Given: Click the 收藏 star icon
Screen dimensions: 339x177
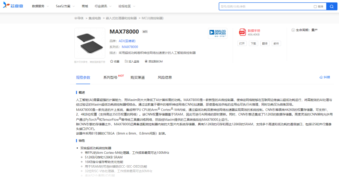Looking at the screenshot, I should tap(111, 61).
